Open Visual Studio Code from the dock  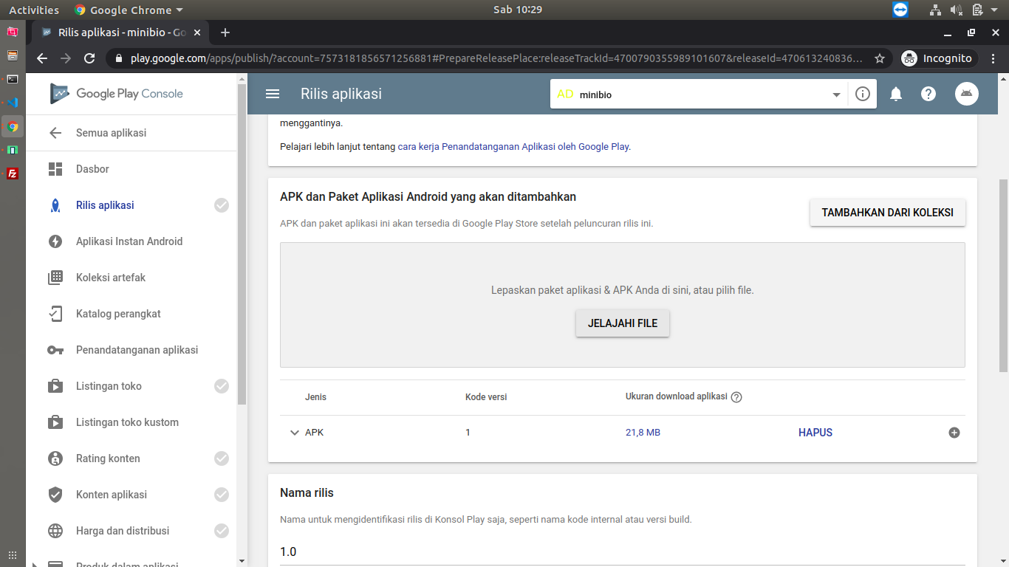pyautogui.click(x=13, y=103)
